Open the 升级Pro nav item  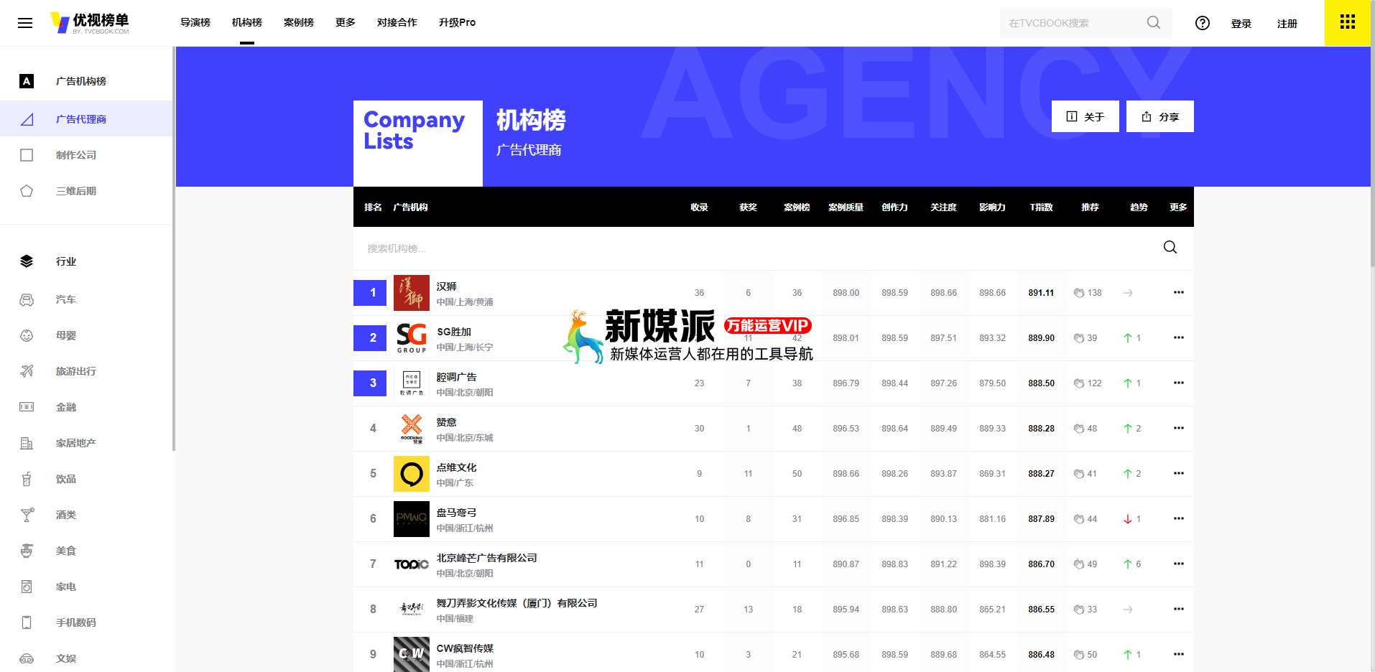[458, 22]
